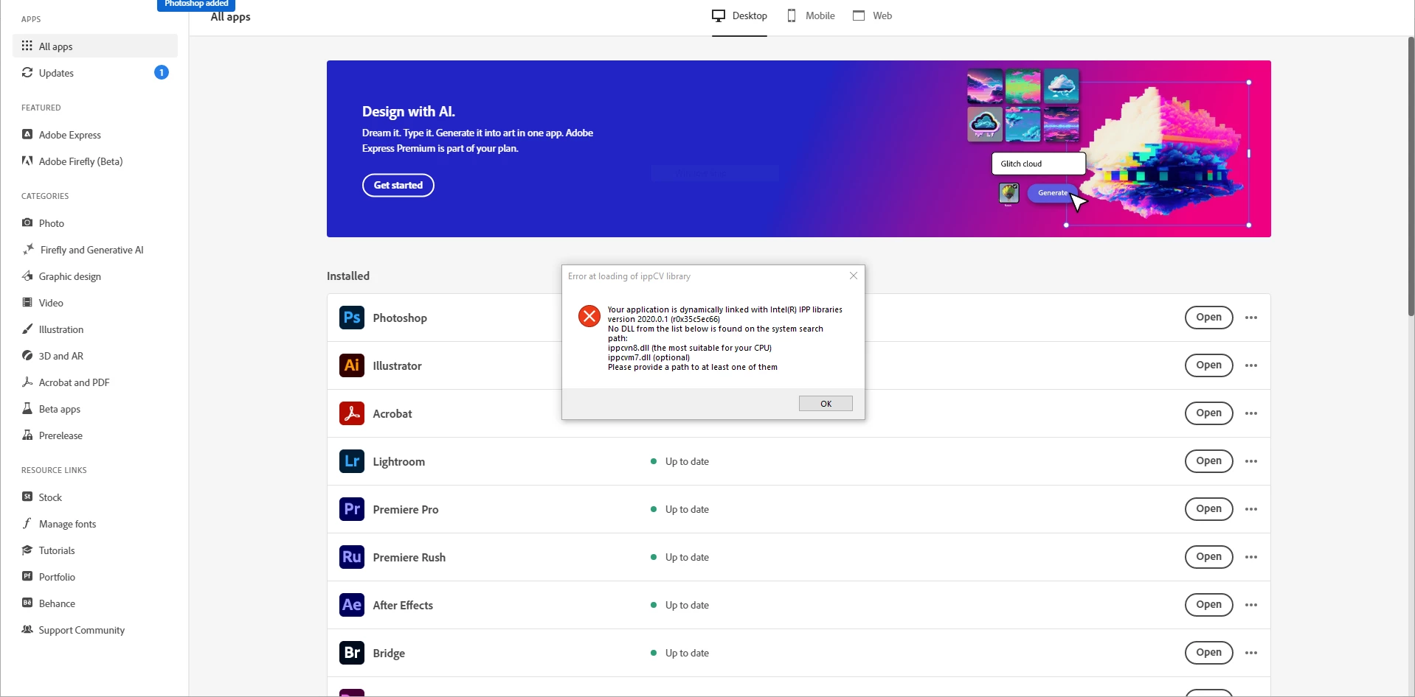
Task: Close the ippCV library error dialog
Action: (854, 276)
